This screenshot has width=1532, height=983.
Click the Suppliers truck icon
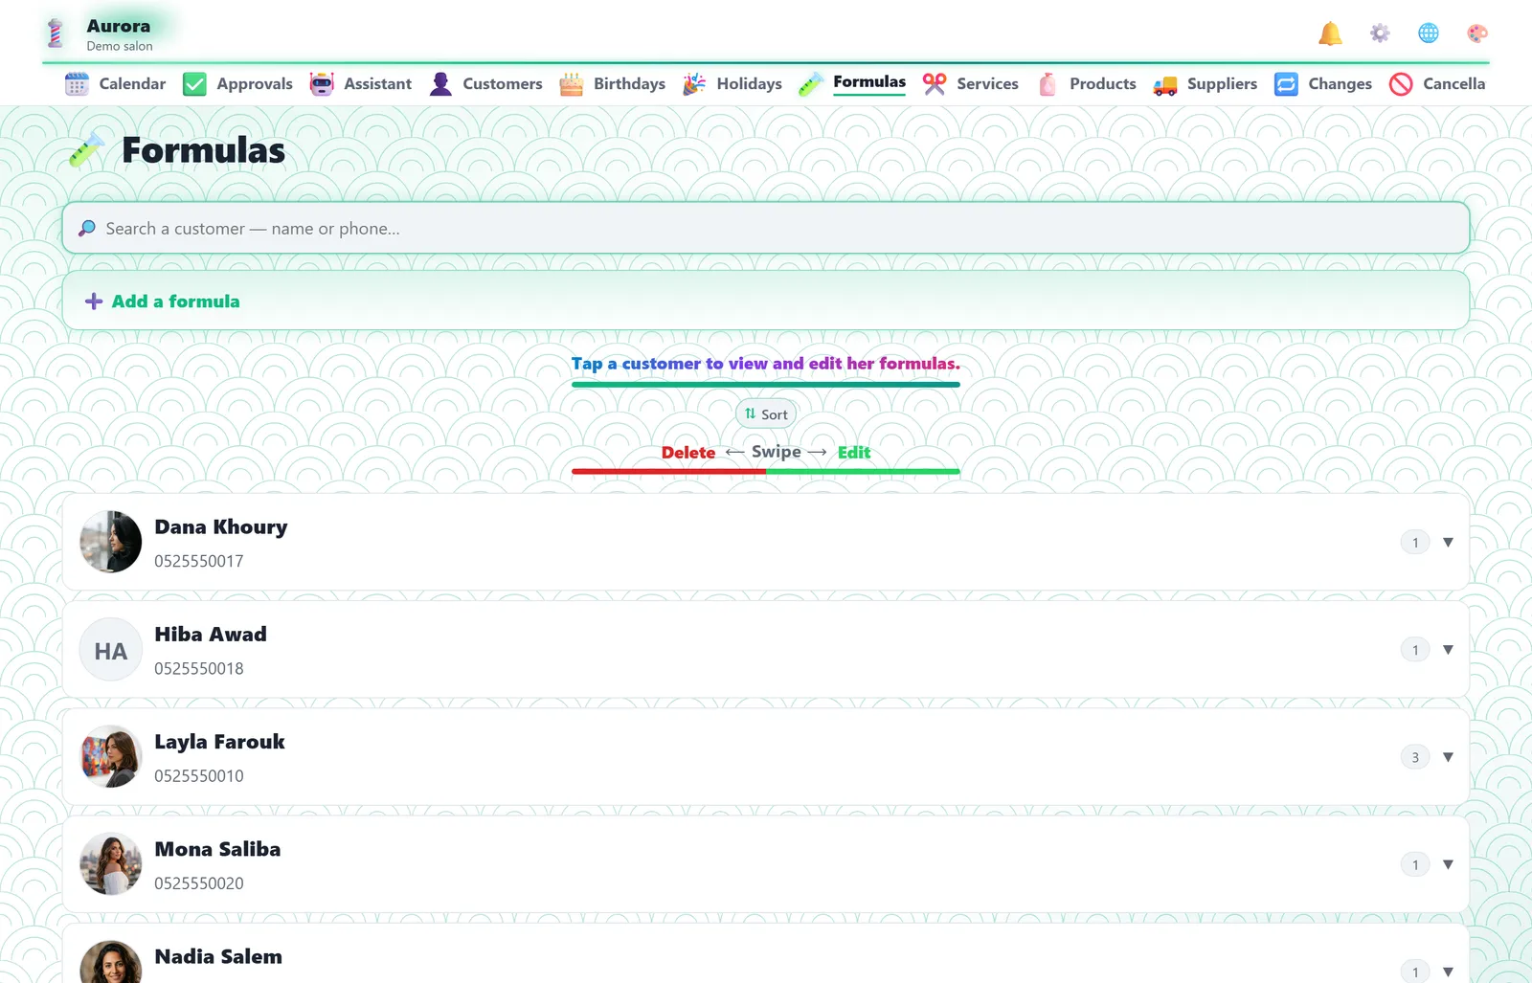(1165, 84)
